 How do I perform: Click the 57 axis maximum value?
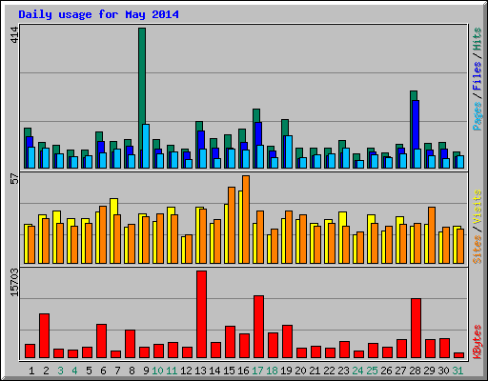pyautogui.click(x=14, y=178)
